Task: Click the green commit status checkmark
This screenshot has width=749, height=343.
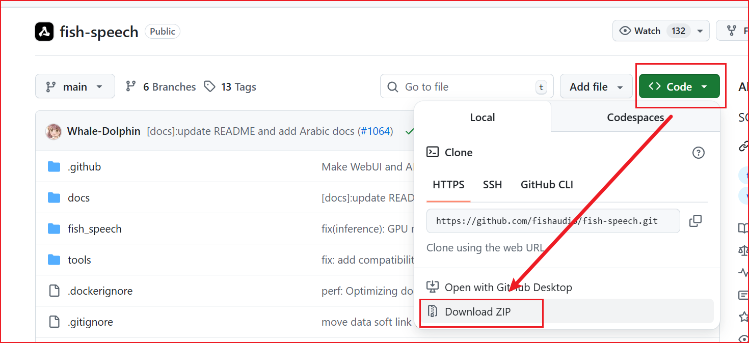Action: point(409,131)
